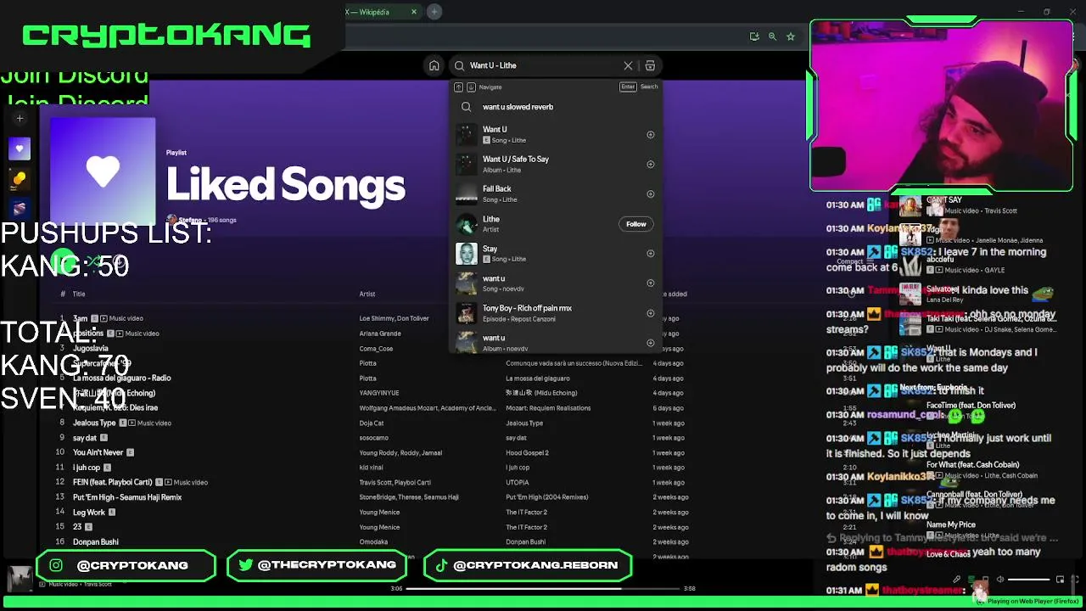
Task: Click the Liked Songs heart cover art
Action: (x=103, y=172)
